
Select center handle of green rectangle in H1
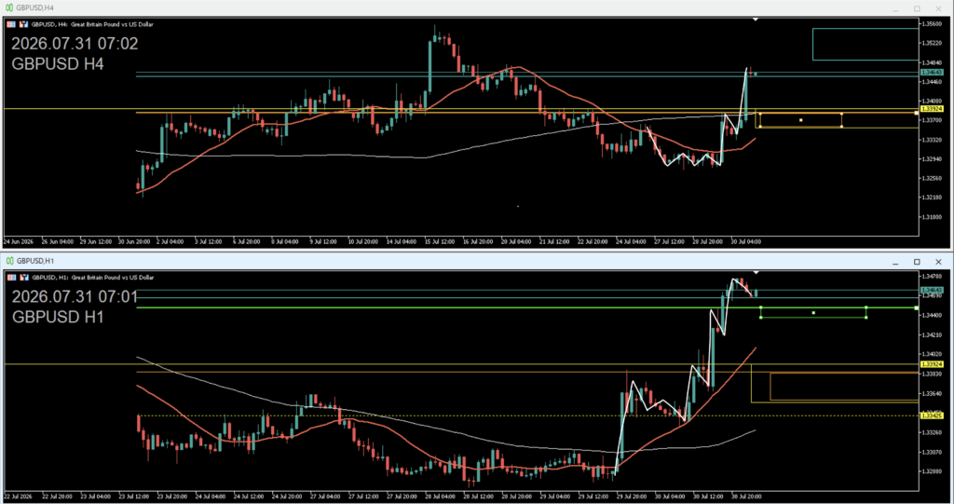[x=813, y=313]
